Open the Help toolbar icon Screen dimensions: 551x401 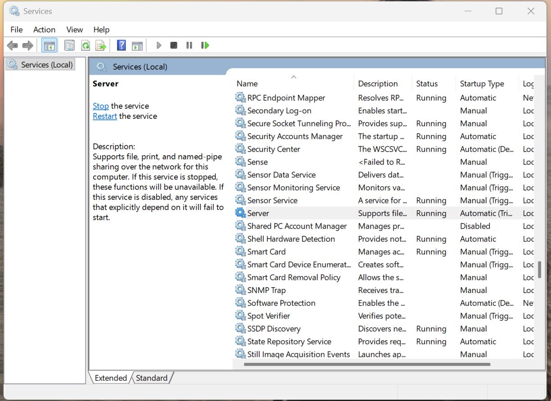coord(121,45)
